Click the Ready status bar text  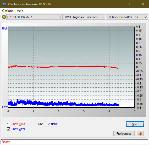point(6,142)
